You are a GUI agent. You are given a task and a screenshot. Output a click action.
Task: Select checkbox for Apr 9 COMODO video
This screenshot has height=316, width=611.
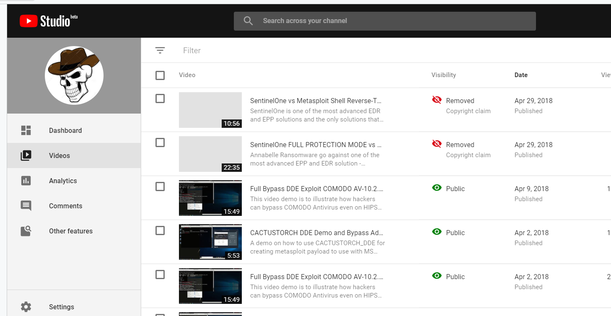click(x=160, y=186)
